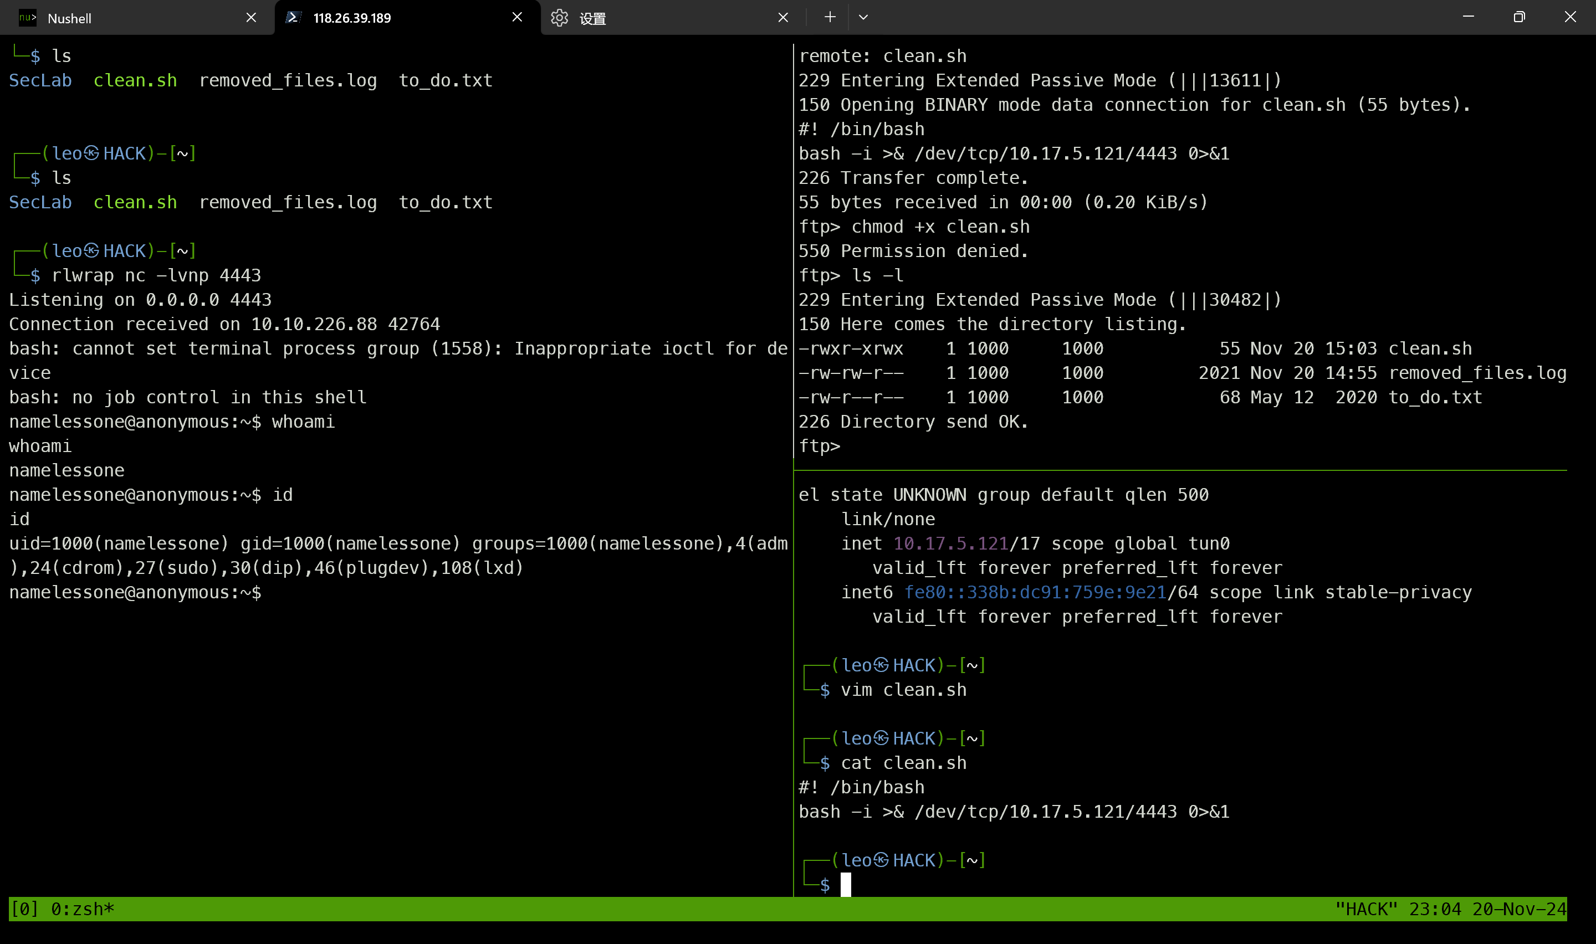Close the 118.26.39.189 tab
Viewport: 1596px width, 944px height.
[517, 18]
